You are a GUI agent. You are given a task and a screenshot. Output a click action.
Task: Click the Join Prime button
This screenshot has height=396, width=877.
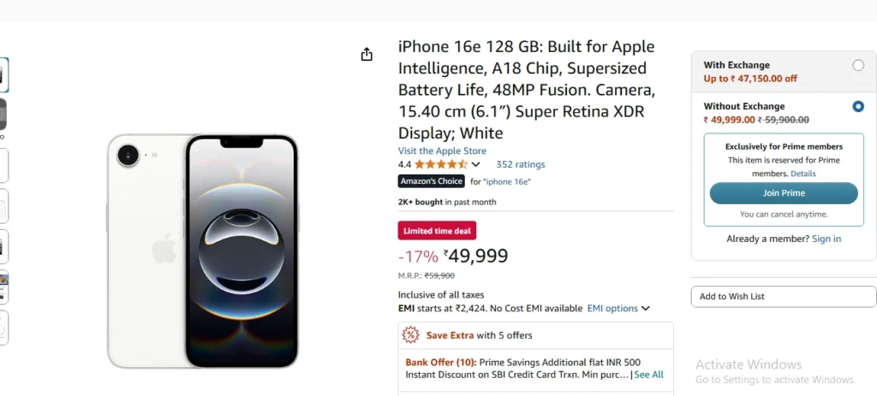pyautogui.click(x=784, y=193)
